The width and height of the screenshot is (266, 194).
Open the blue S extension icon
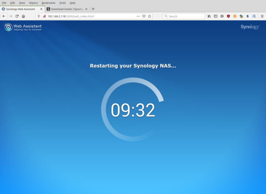pyautogui.click(x=247, y=16)
